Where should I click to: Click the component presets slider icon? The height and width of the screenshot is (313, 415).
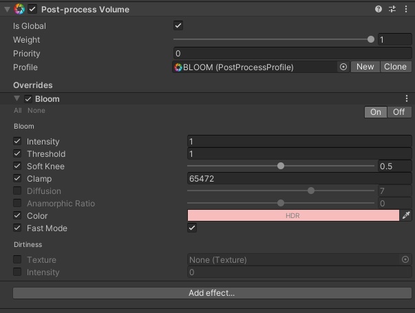(392, 10)
